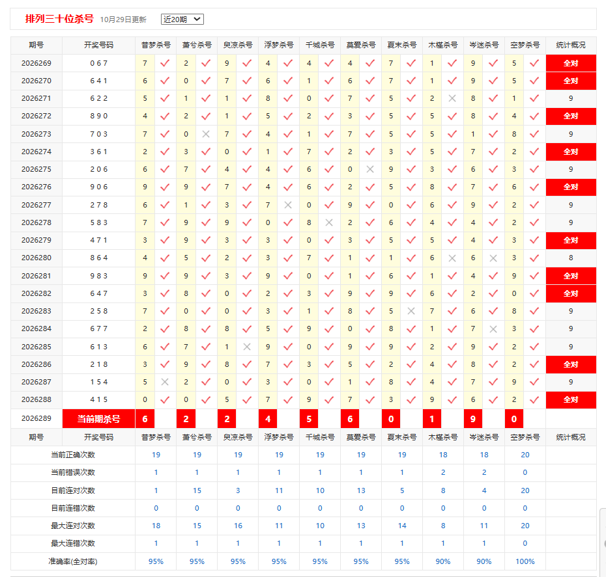This screenshot has width=606, height=577.
Task: Click the gray X for 木槿杀号 in row 2026280
Action: [x=452, y=258]
